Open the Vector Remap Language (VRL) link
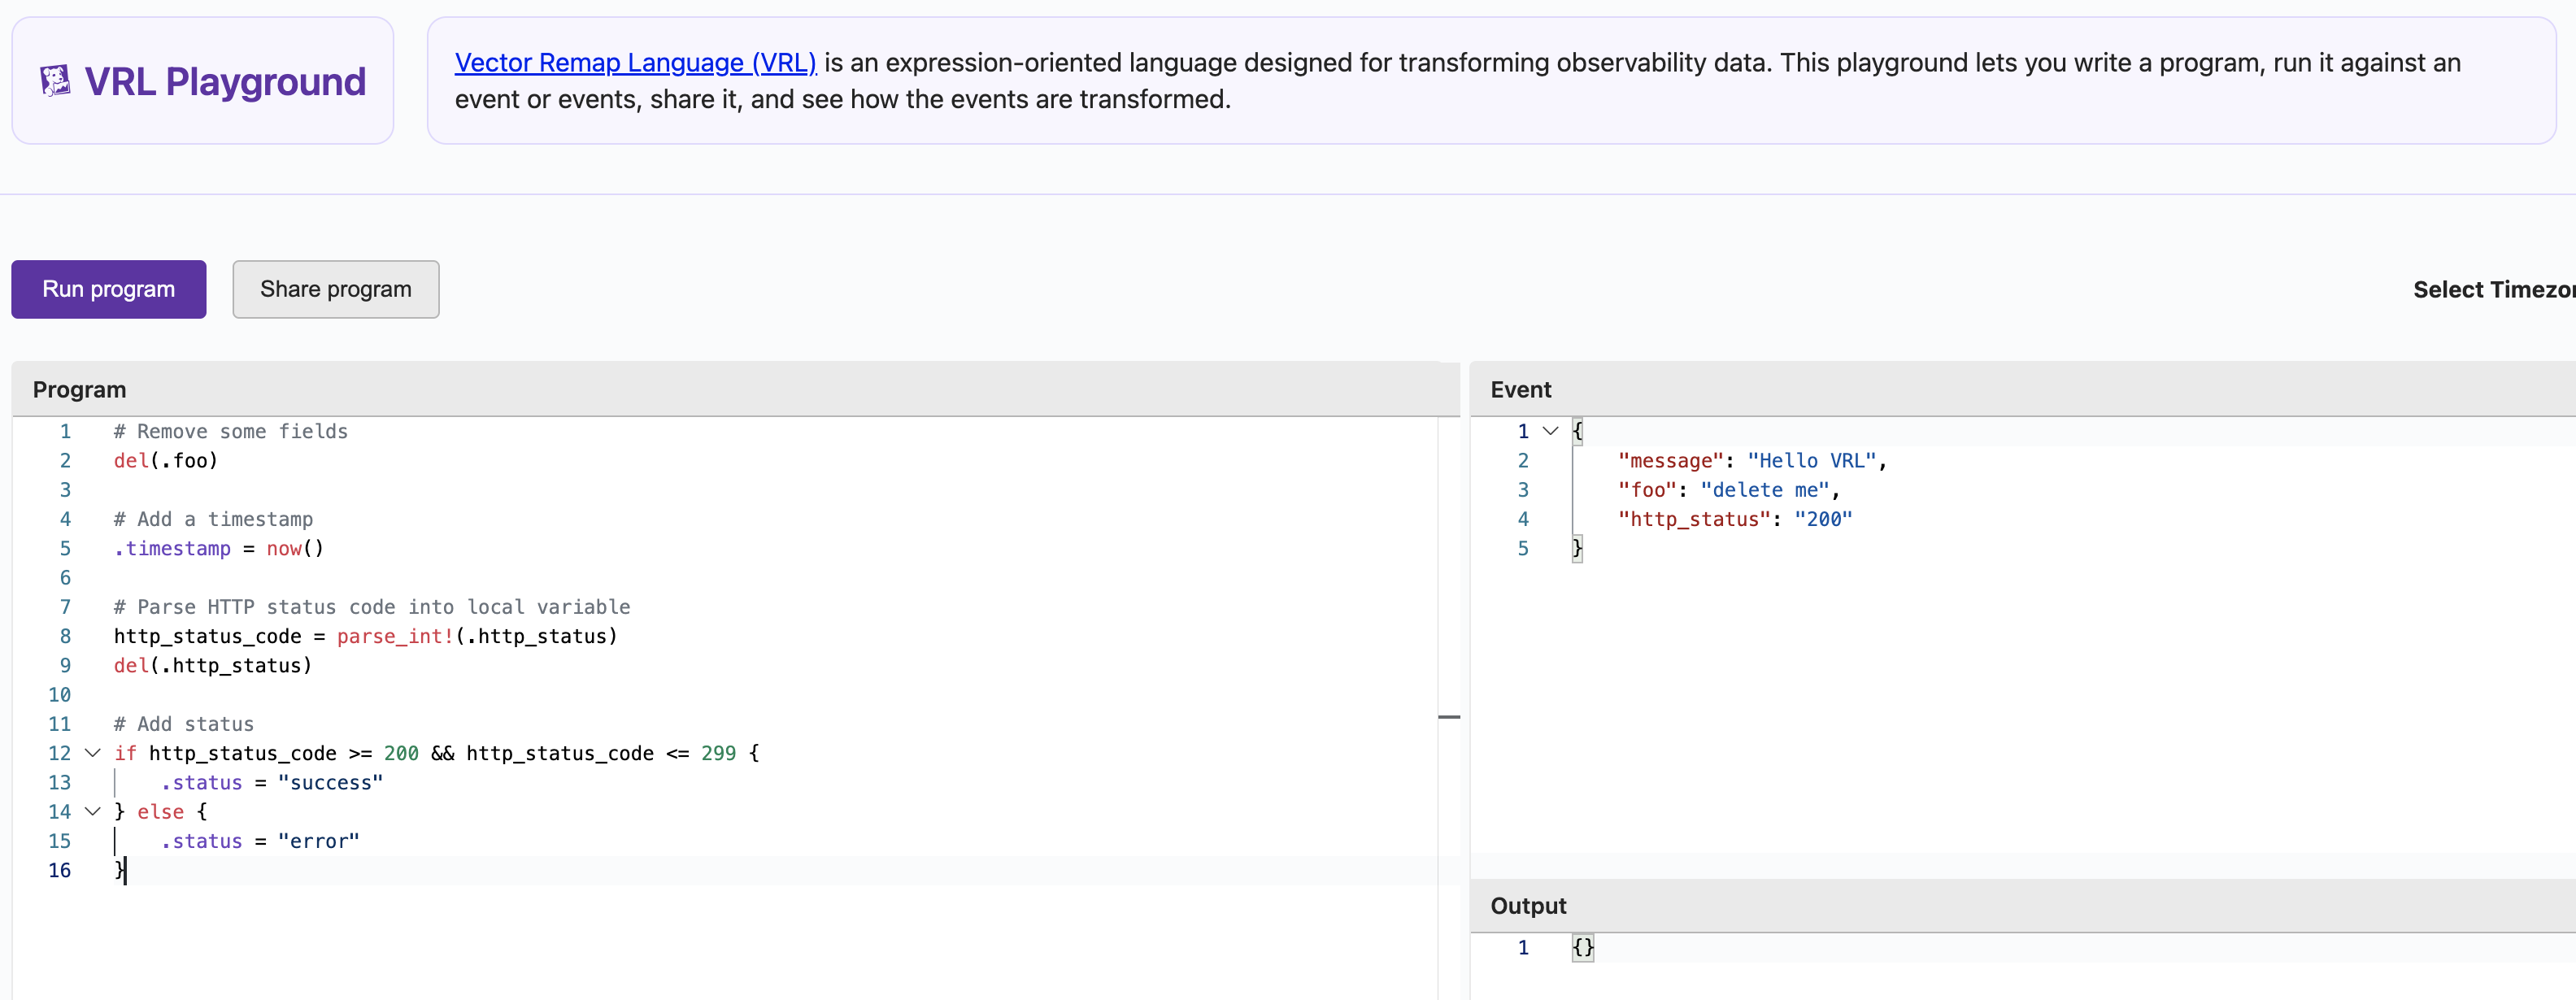Image resolution: width=2576 pixels, height=1000 pixels. (x=634, y=63)
